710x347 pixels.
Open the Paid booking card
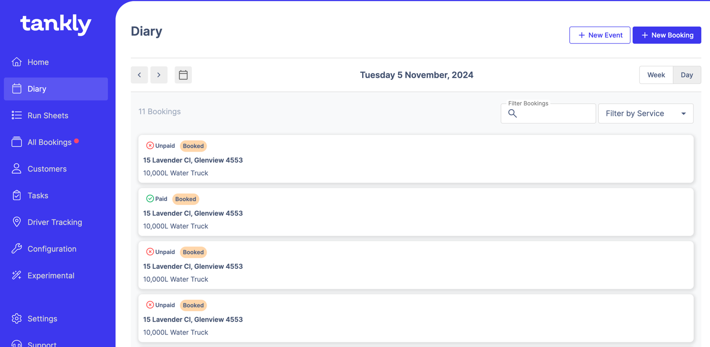416,213
